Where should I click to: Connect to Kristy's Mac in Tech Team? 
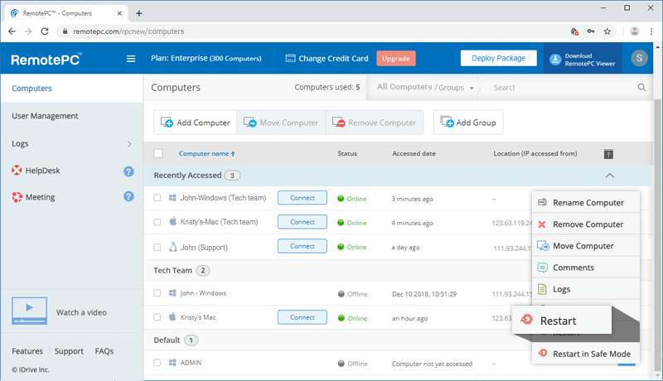[302, 317]
